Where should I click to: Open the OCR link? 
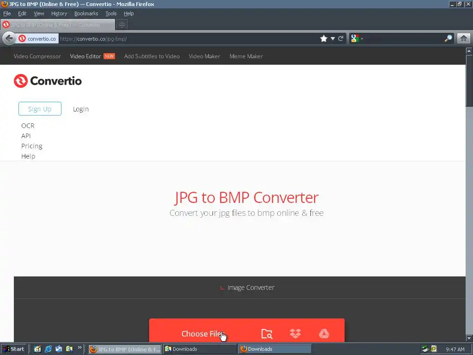coord(28,126)
